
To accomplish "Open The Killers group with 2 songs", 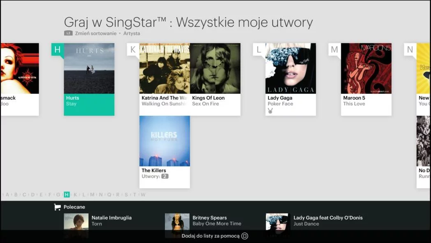I will pyautogui.click(x=165, y=152).
